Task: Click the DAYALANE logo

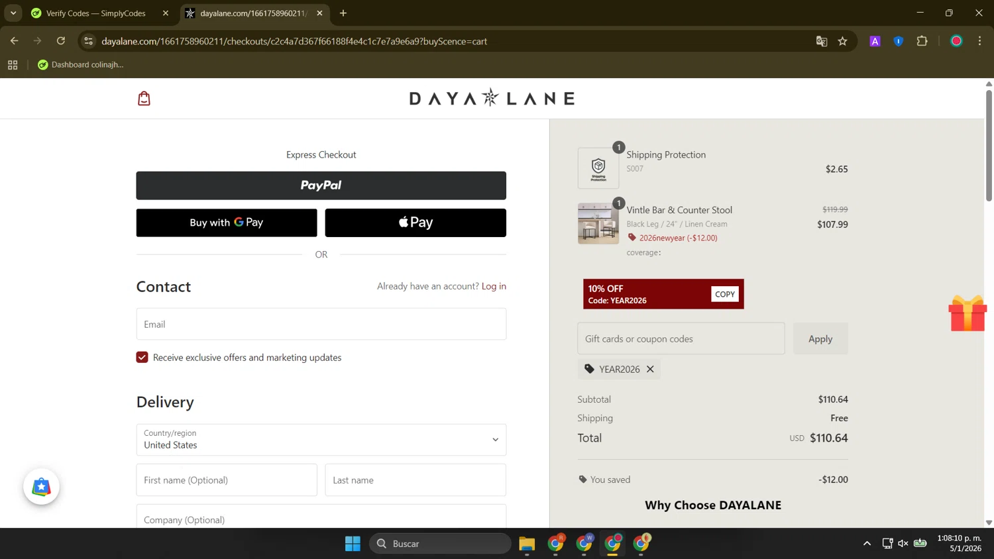Action: 492,98
